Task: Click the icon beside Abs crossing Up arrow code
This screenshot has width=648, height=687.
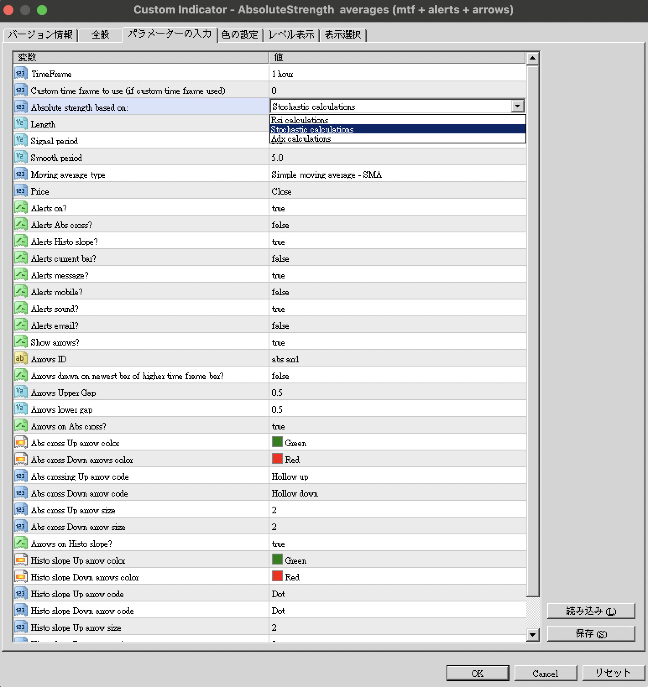Action: pos(21,476)
